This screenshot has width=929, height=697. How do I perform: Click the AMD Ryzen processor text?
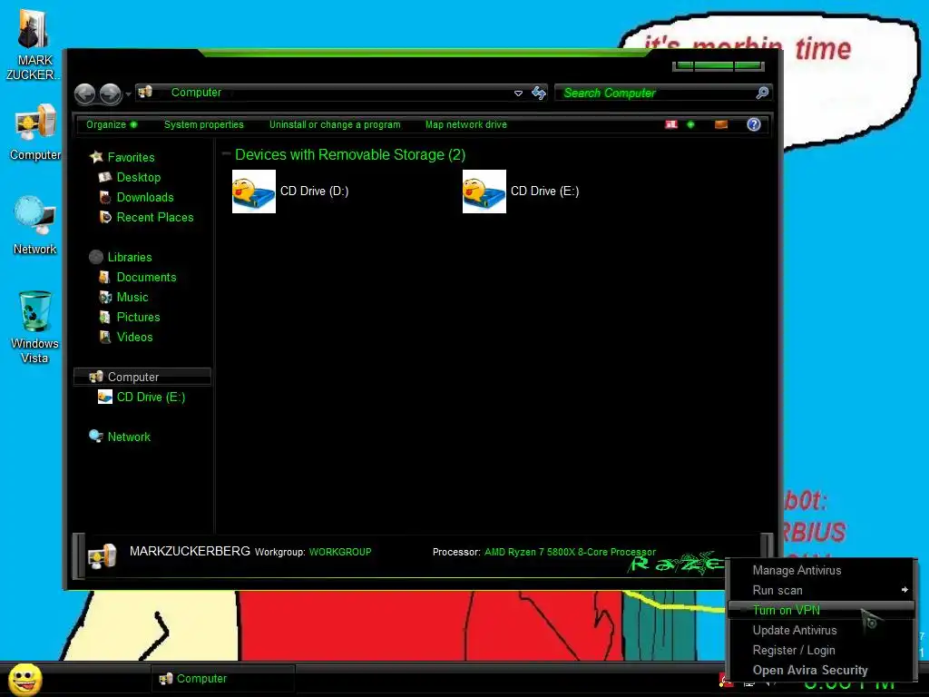click(x=570, y=552)
